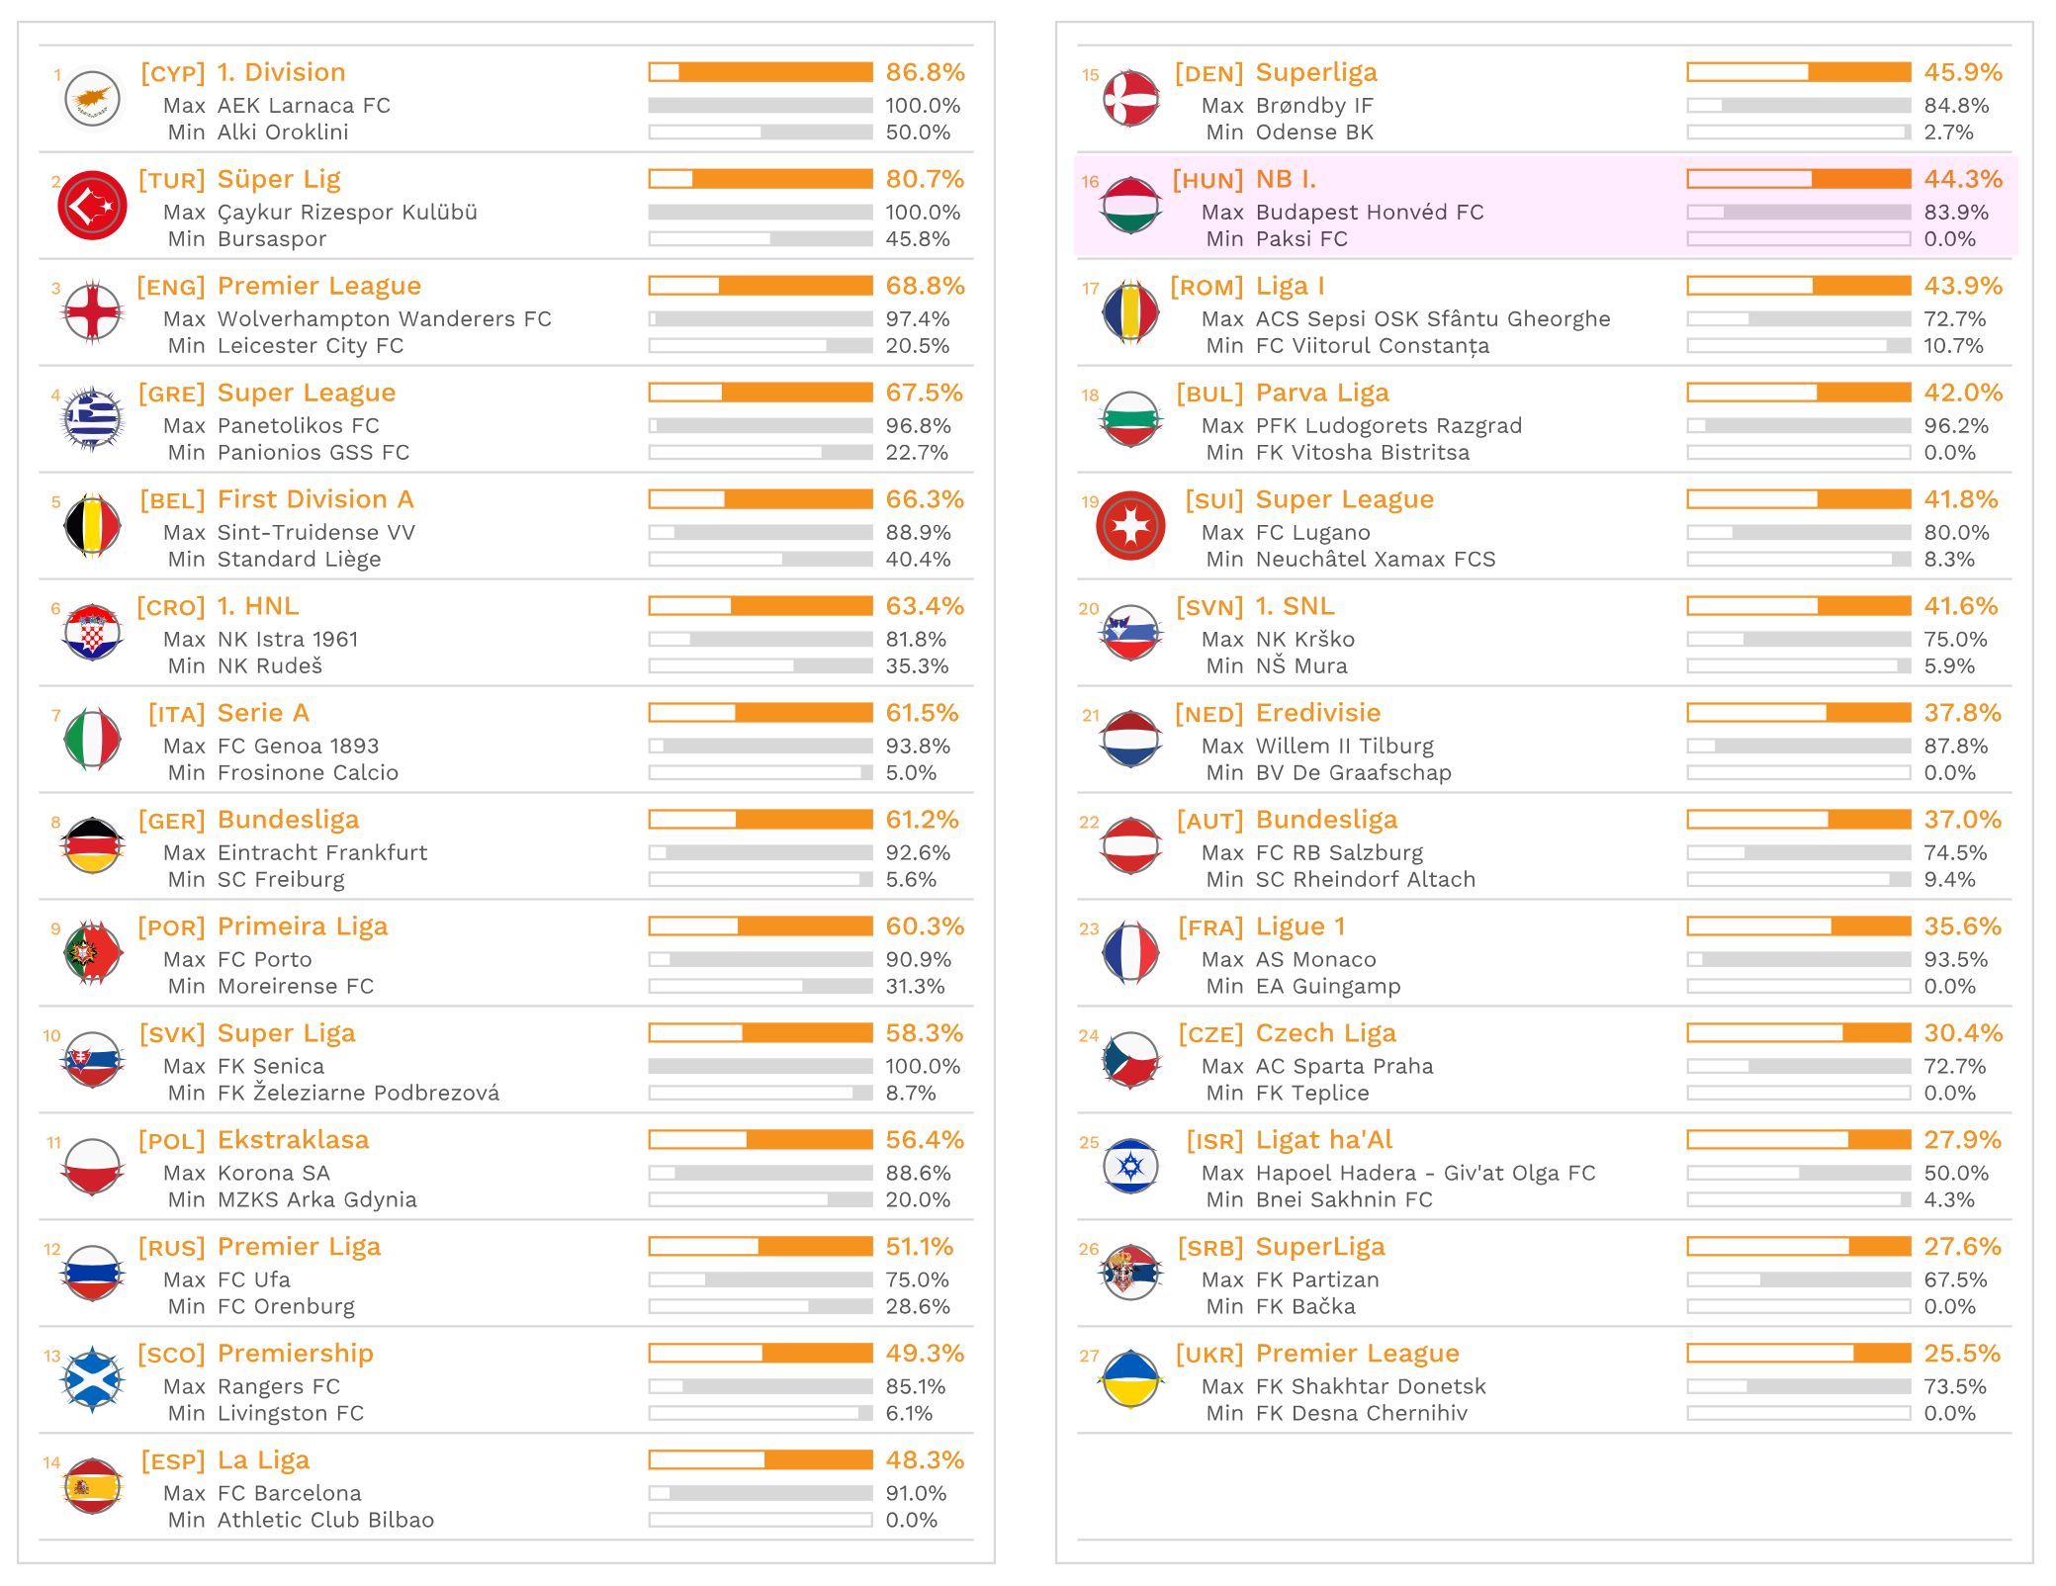Click the England flag ball icon

(x=92, y=312)
